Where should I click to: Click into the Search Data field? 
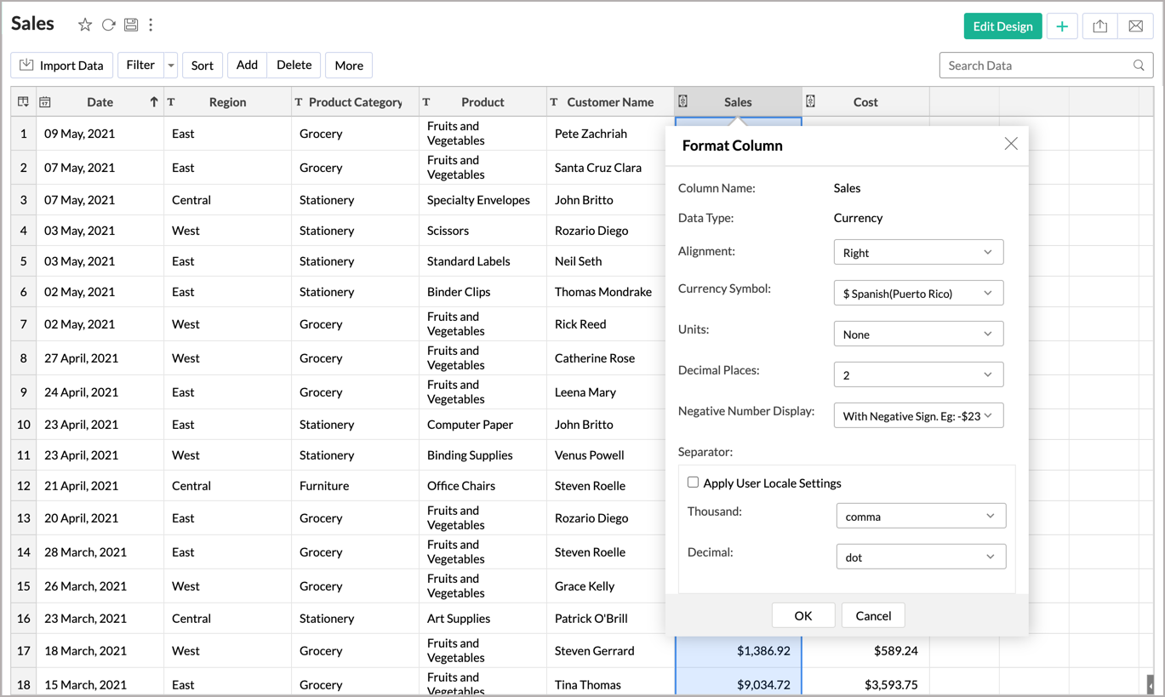point(1034,66)
